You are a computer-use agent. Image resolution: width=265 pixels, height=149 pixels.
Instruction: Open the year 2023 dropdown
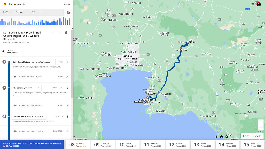(7, 12)
